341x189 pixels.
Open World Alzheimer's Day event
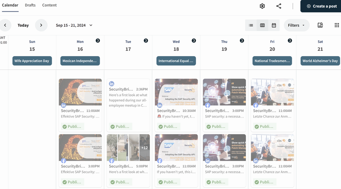coord(320,61)
